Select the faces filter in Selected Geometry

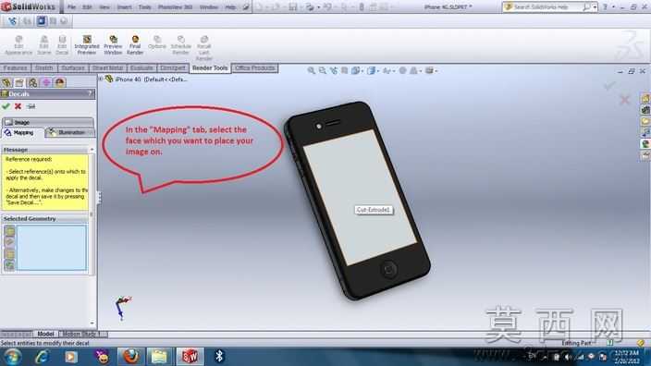9,231
